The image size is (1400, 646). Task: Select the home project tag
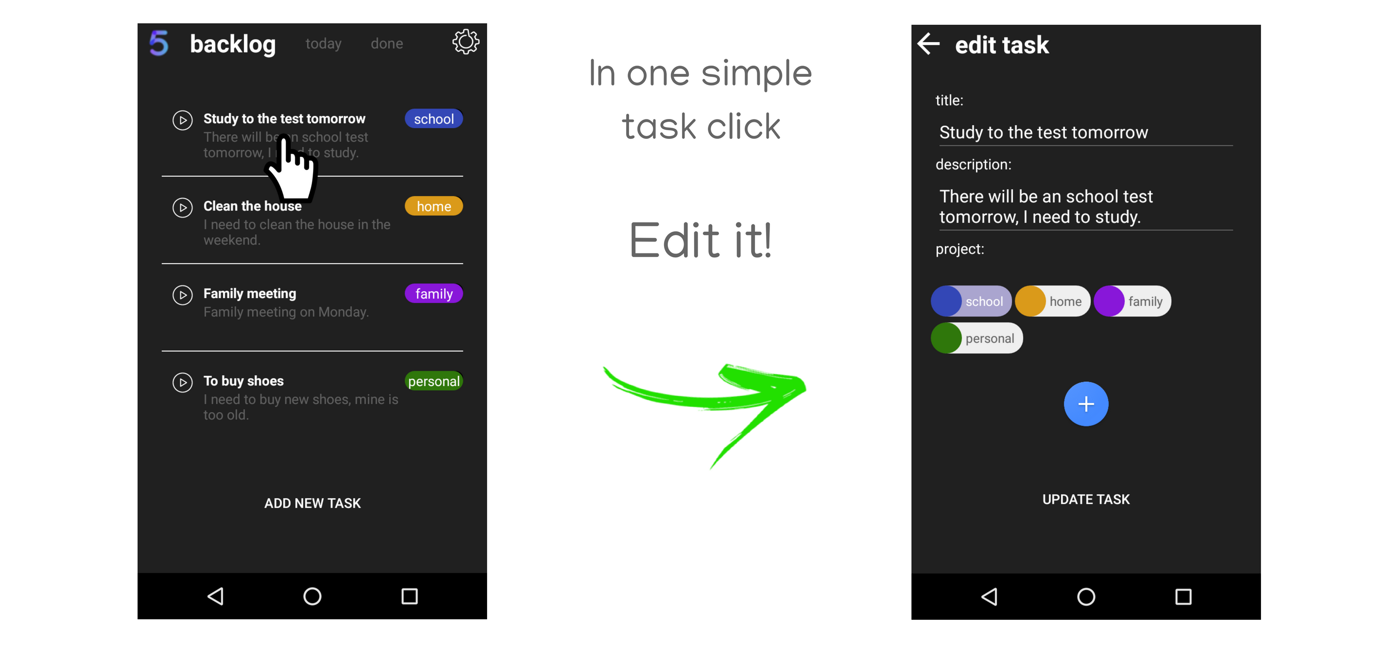(1053, 301)
